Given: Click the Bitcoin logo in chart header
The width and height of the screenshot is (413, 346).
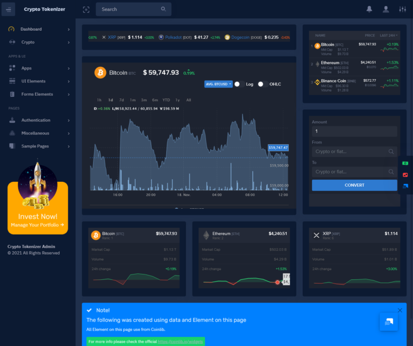Looking at the screenshot, I should (x=101, y=73).
